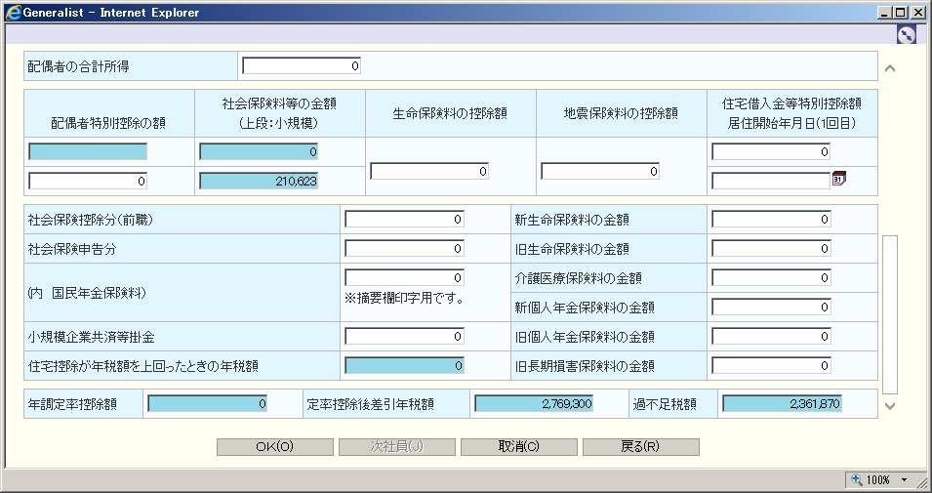Image resolution: width=932 pixels, height=493 pixels.
Task: Focus the 旧個人年金保険料の金額 input field
Action: tap(771, 337)
